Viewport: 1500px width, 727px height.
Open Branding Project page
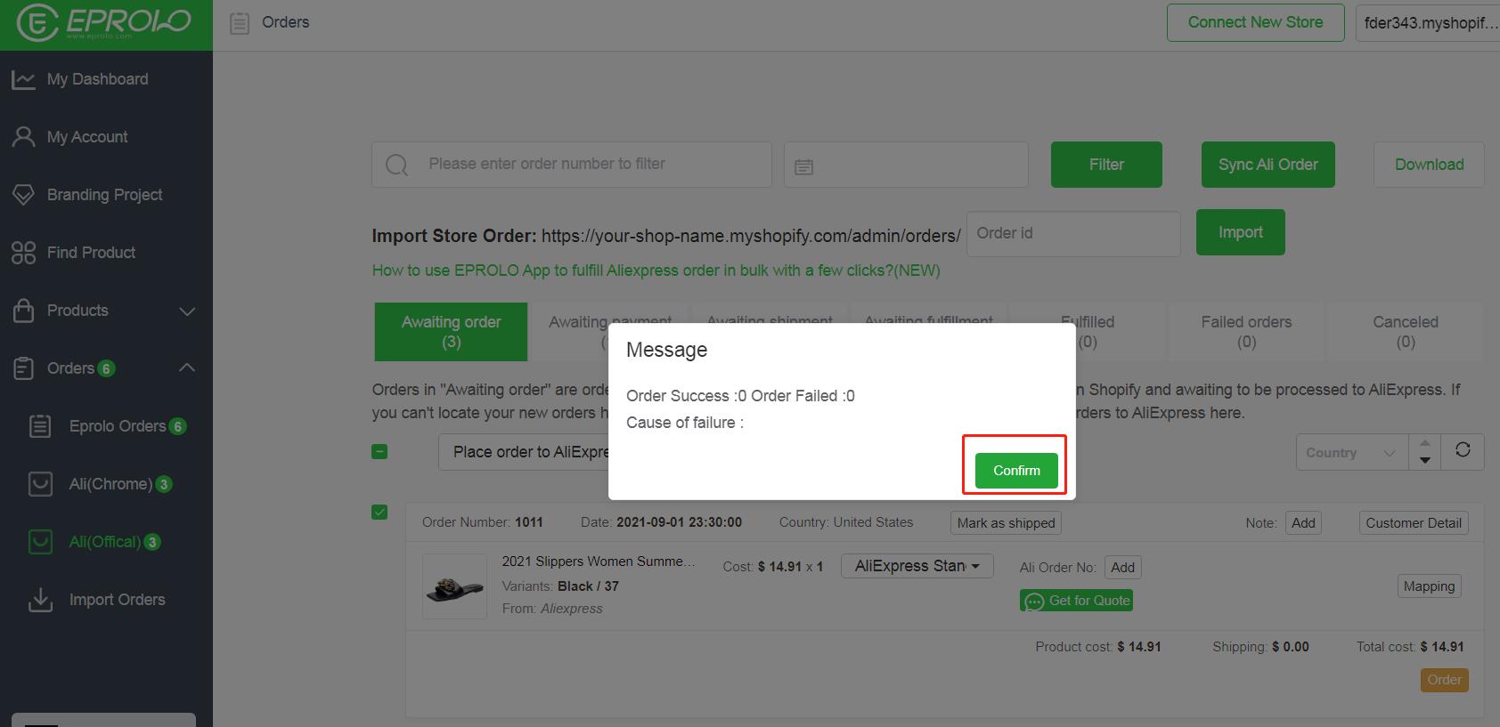tap(105, 195)
